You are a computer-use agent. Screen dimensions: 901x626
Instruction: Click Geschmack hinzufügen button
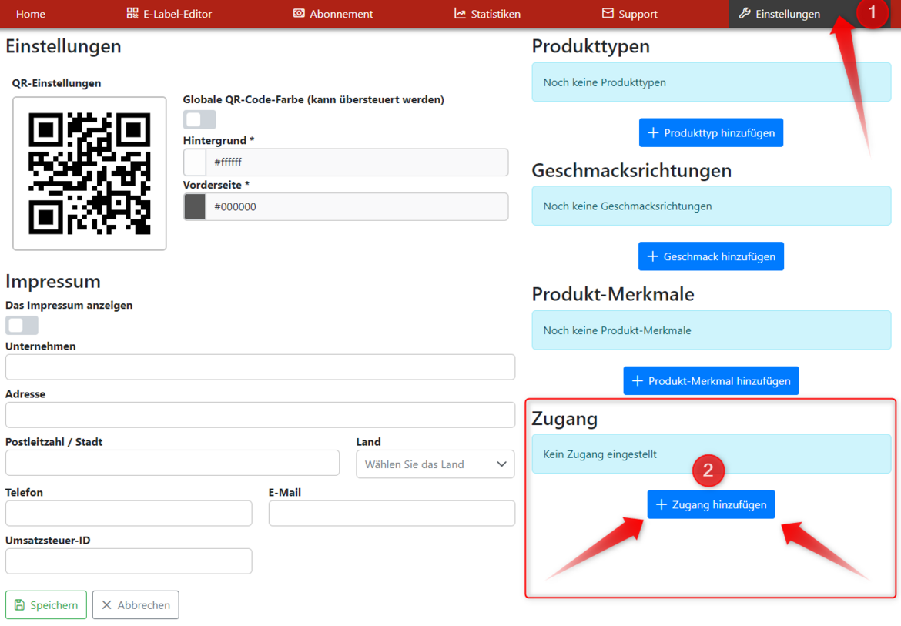pos(711,256)
